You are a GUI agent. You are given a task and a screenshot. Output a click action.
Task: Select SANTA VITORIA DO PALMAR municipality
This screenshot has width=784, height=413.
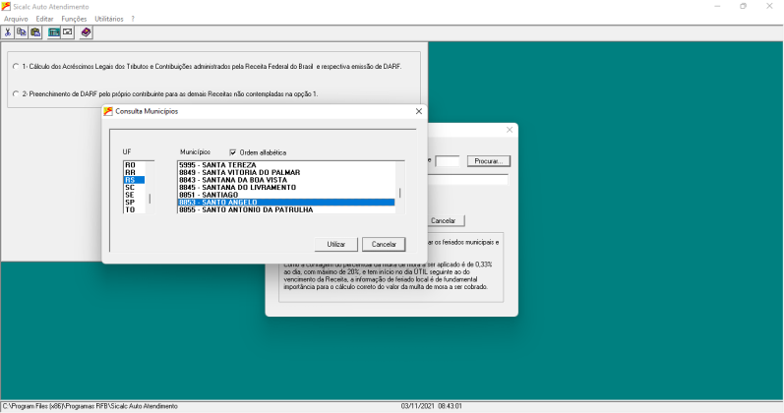coord(251,172)
